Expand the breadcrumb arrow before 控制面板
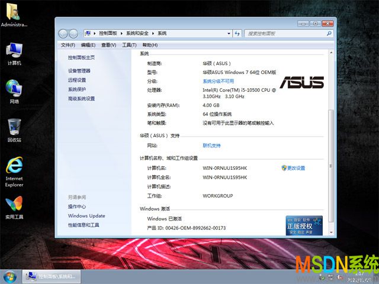This screenshot has height=284, width=379. coord(95,33)
